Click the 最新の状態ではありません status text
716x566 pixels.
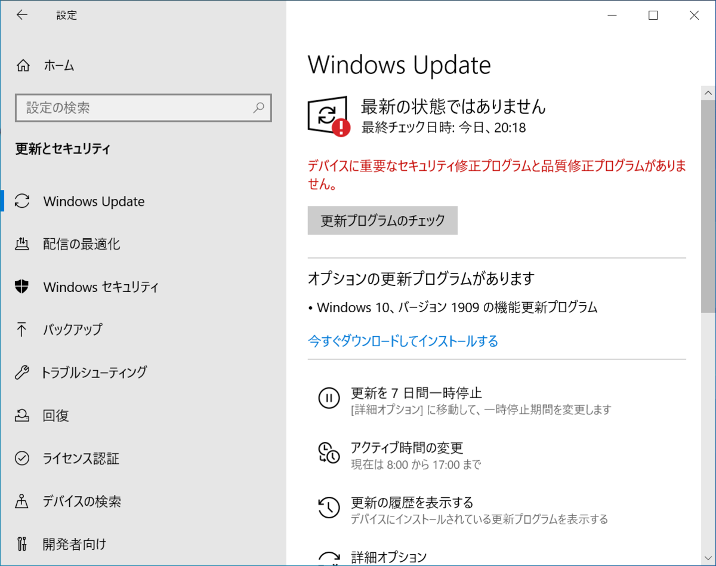click(x=453, y=107)
